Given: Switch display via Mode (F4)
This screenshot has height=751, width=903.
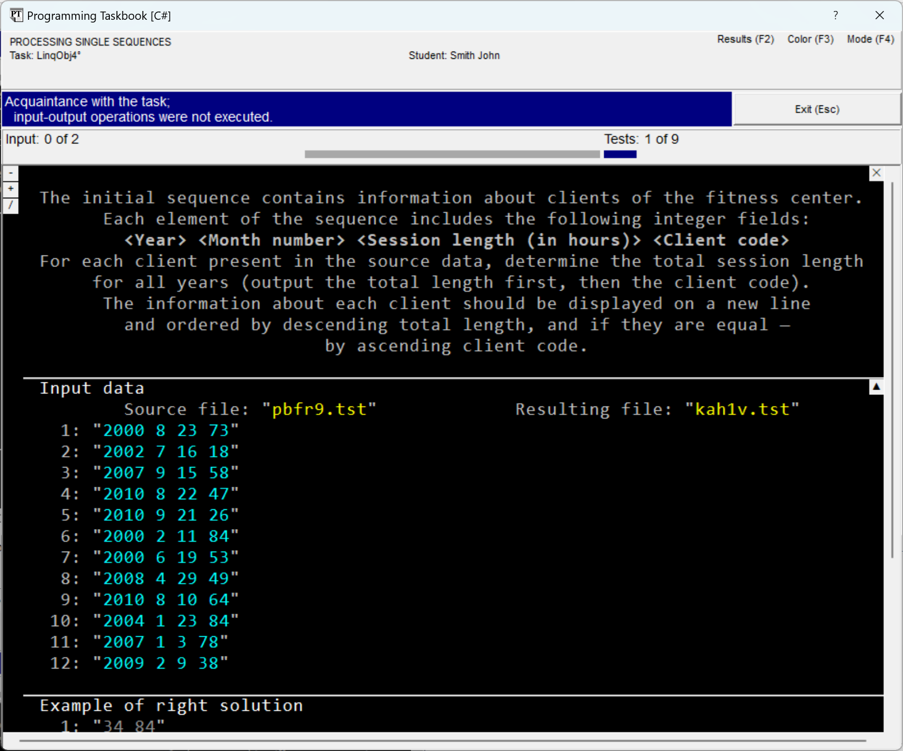Looking at the screenshot, I should (870, 40).
